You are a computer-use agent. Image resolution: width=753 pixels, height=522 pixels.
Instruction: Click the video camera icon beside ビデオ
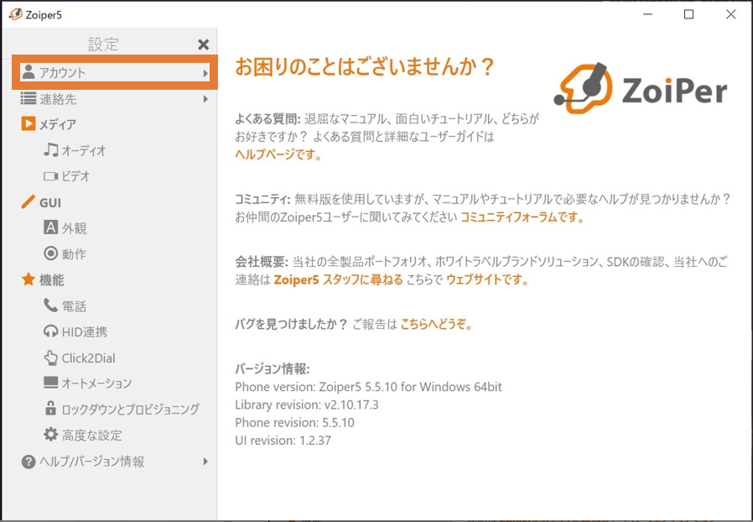[x=51, y=176]
